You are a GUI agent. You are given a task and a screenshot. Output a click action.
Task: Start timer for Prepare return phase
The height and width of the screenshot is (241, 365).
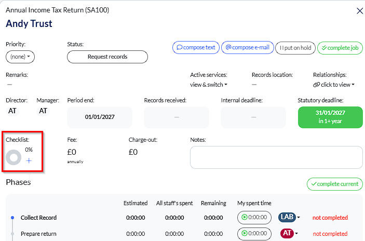click(x=254, y=234)
